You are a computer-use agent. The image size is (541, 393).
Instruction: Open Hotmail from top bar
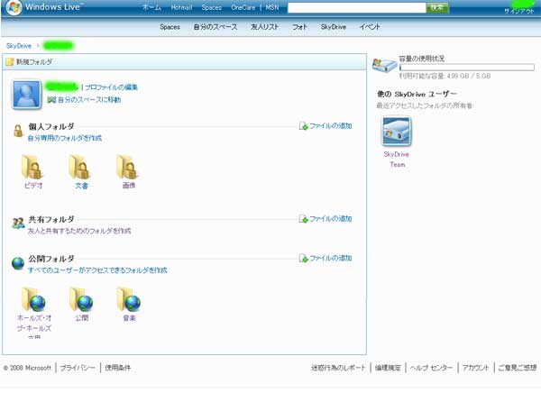click(181, 7)
